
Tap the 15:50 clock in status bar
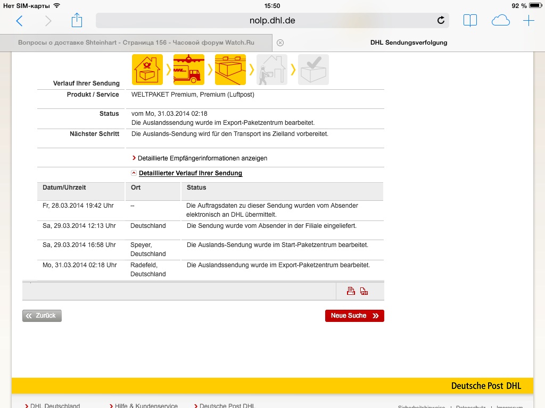(x=272, y=5)
